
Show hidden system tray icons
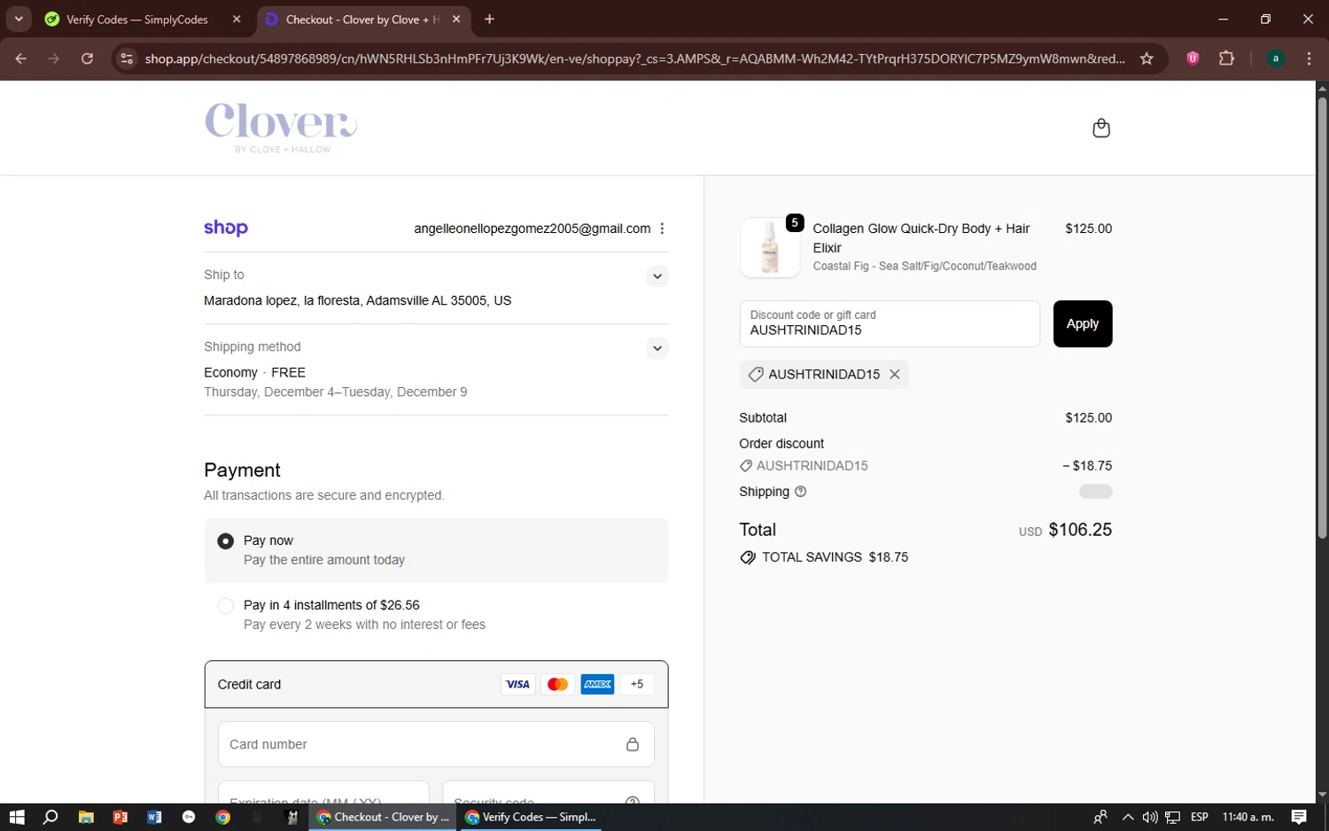coord(1127,817)
